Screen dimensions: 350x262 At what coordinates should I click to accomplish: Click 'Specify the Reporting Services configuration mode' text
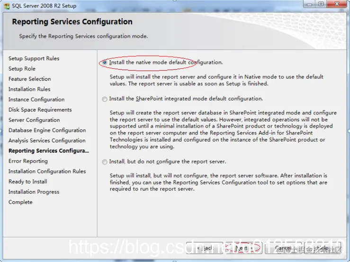click(x=83, y=36)
